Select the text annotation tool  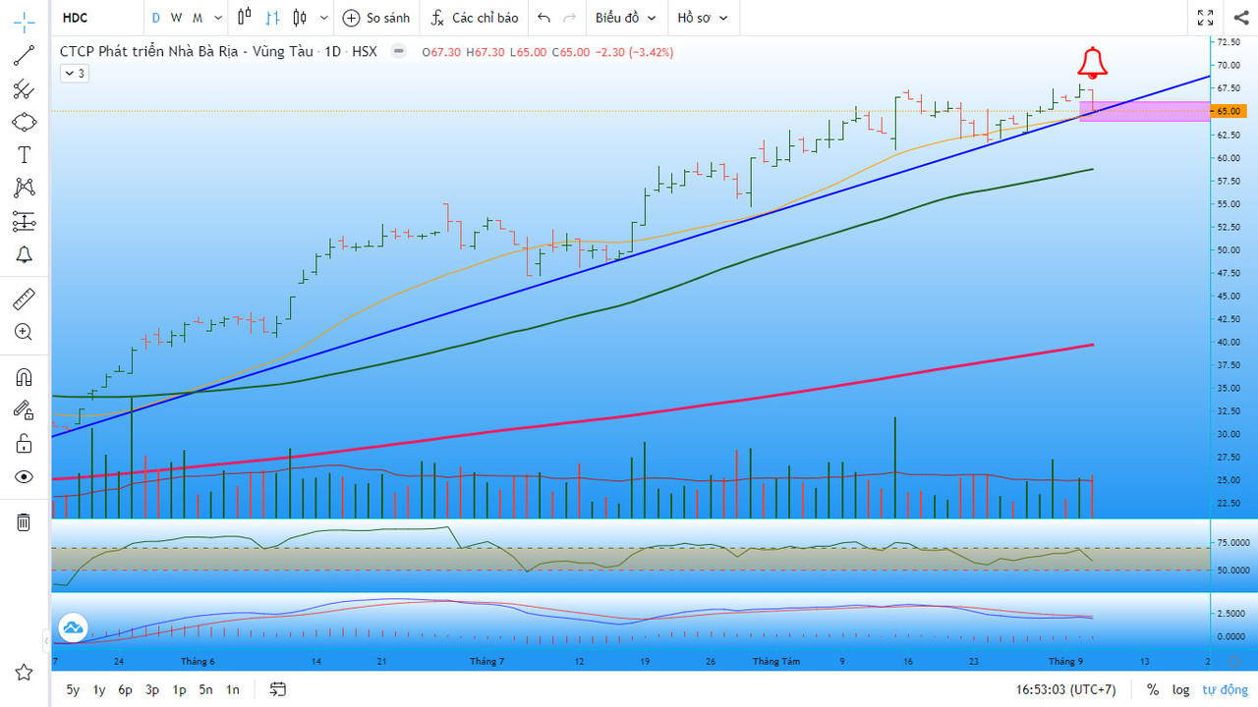tap(24, 155)
